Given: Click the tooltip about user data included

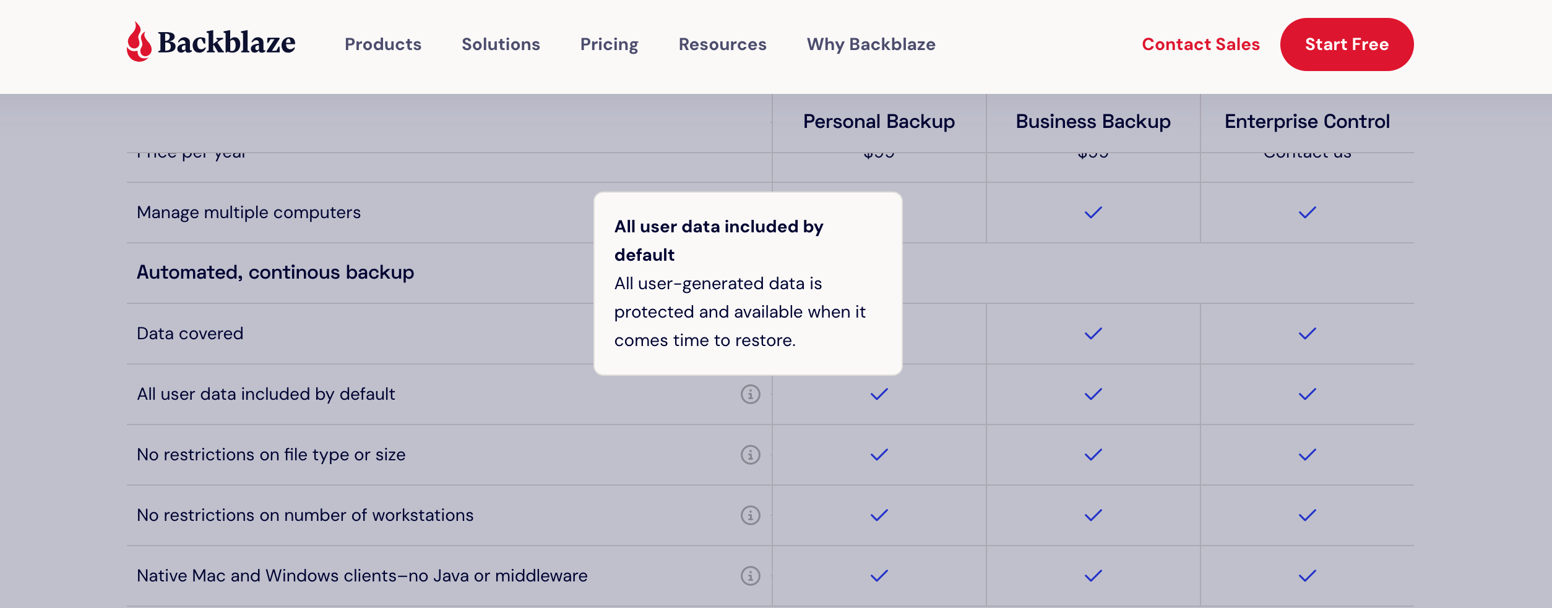Looking at the screenshot, I should pyautogui.click(x=748, y=284).
